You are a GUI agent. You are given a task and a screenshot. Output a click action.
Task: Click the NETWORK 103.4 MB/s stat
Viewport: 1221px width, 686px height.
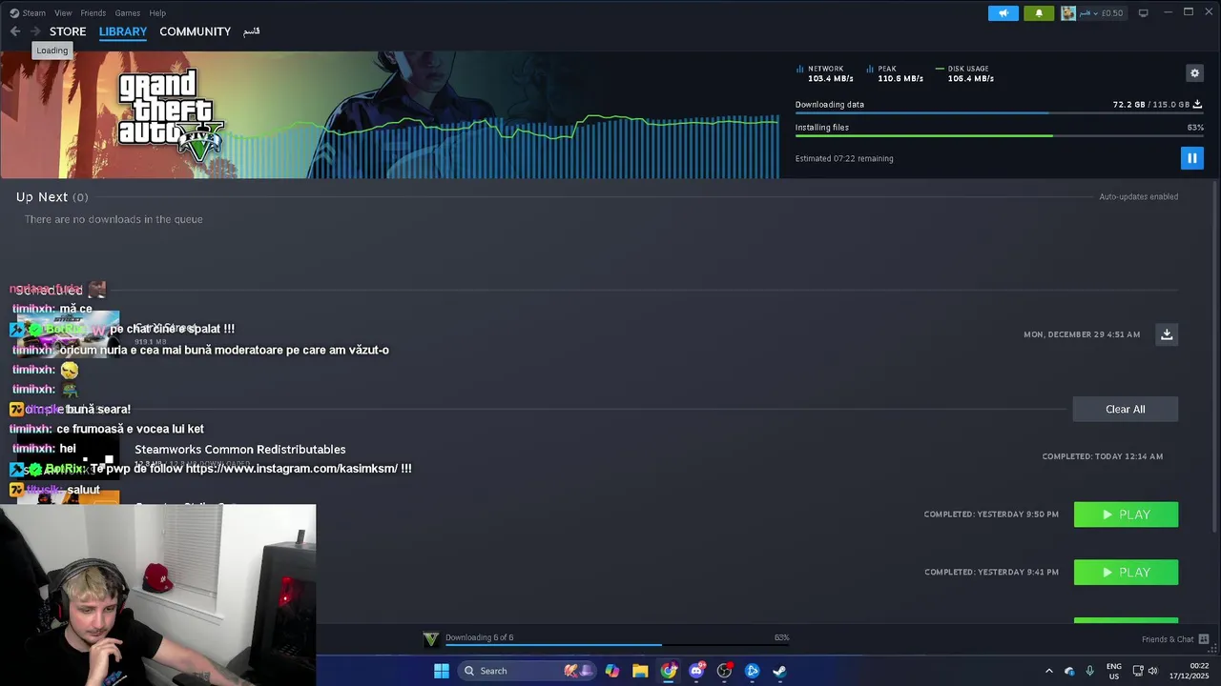coord(825,73)
